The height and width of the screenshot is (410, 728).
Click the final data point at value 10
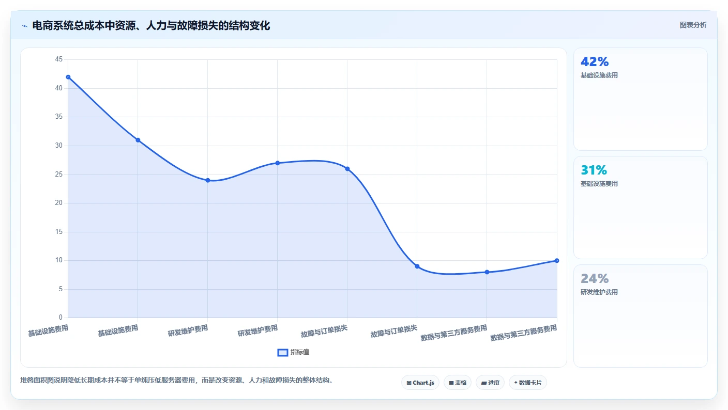(557, 261)
